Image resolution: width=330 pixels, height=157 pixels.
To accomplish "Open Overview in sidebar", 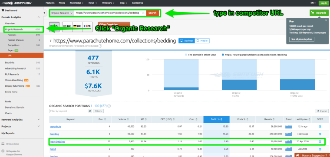I will pos(10,23).
